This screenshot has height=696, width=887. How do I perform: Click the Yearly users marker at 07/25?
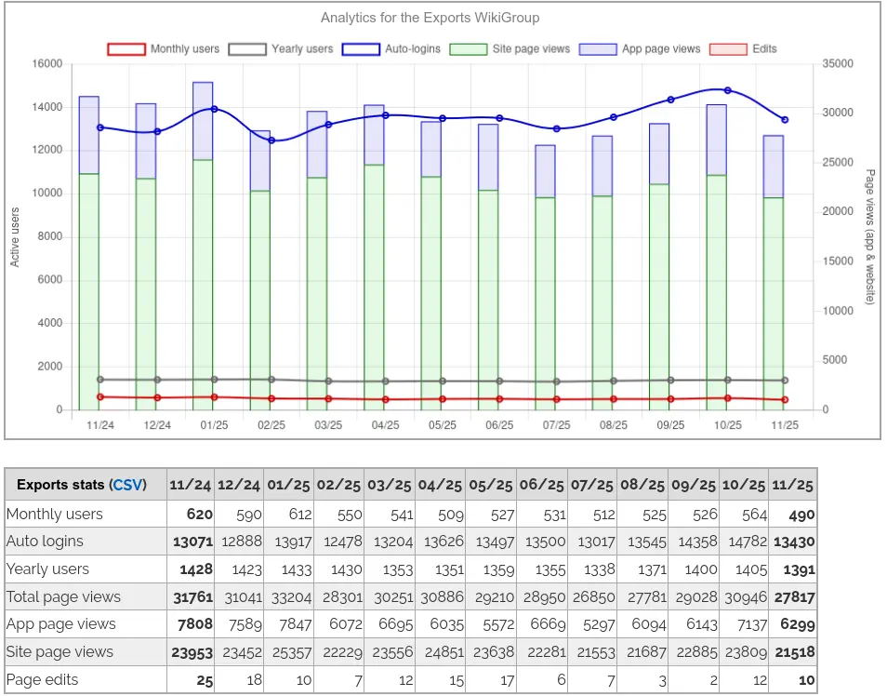coord(557,381)
